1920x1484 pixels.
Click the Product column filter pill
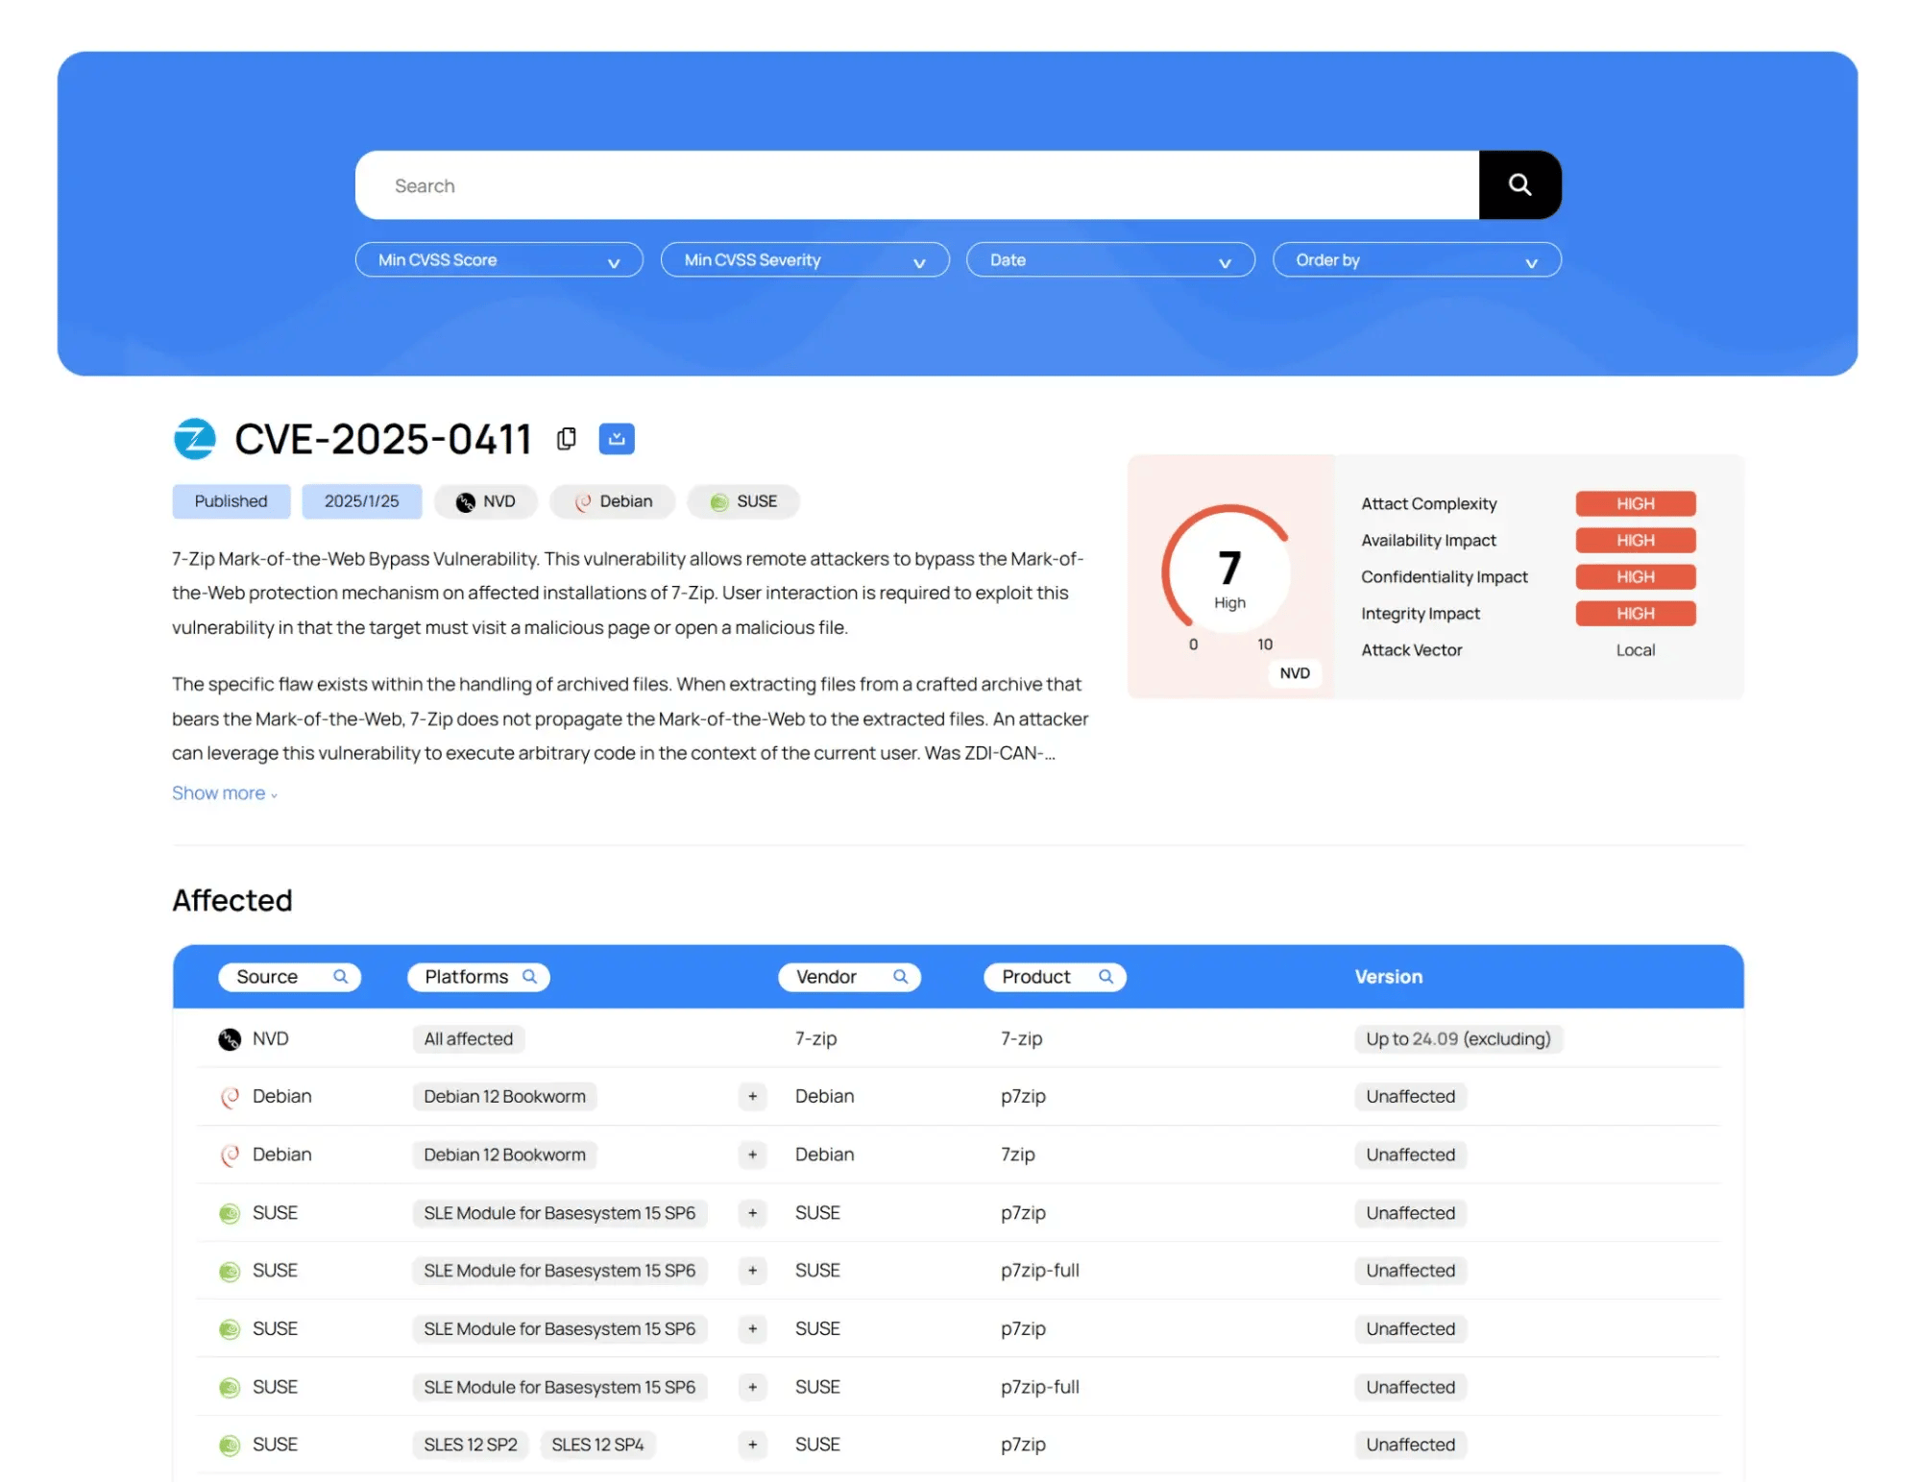[1055, 977]
